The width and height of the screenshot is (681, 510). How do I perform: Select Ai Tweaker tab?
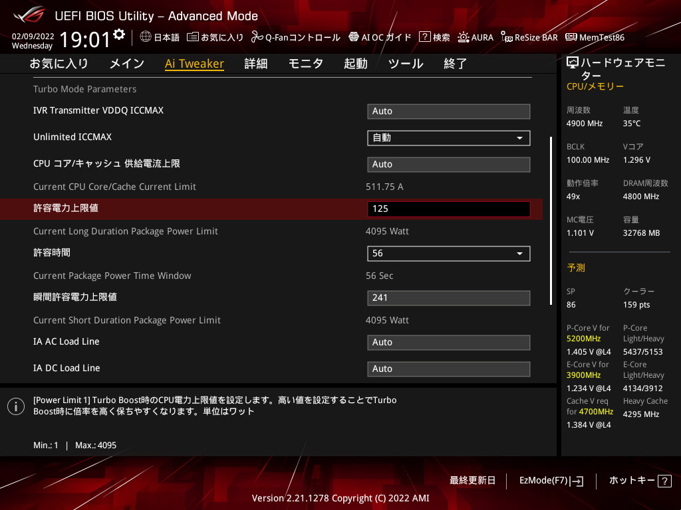coord(194,64)
